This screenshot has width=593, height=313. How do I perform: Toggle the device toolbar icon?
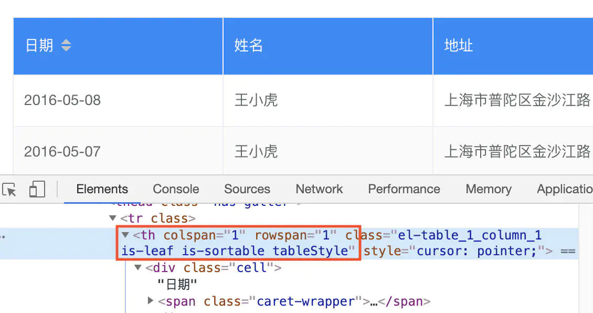pos(37,189)
